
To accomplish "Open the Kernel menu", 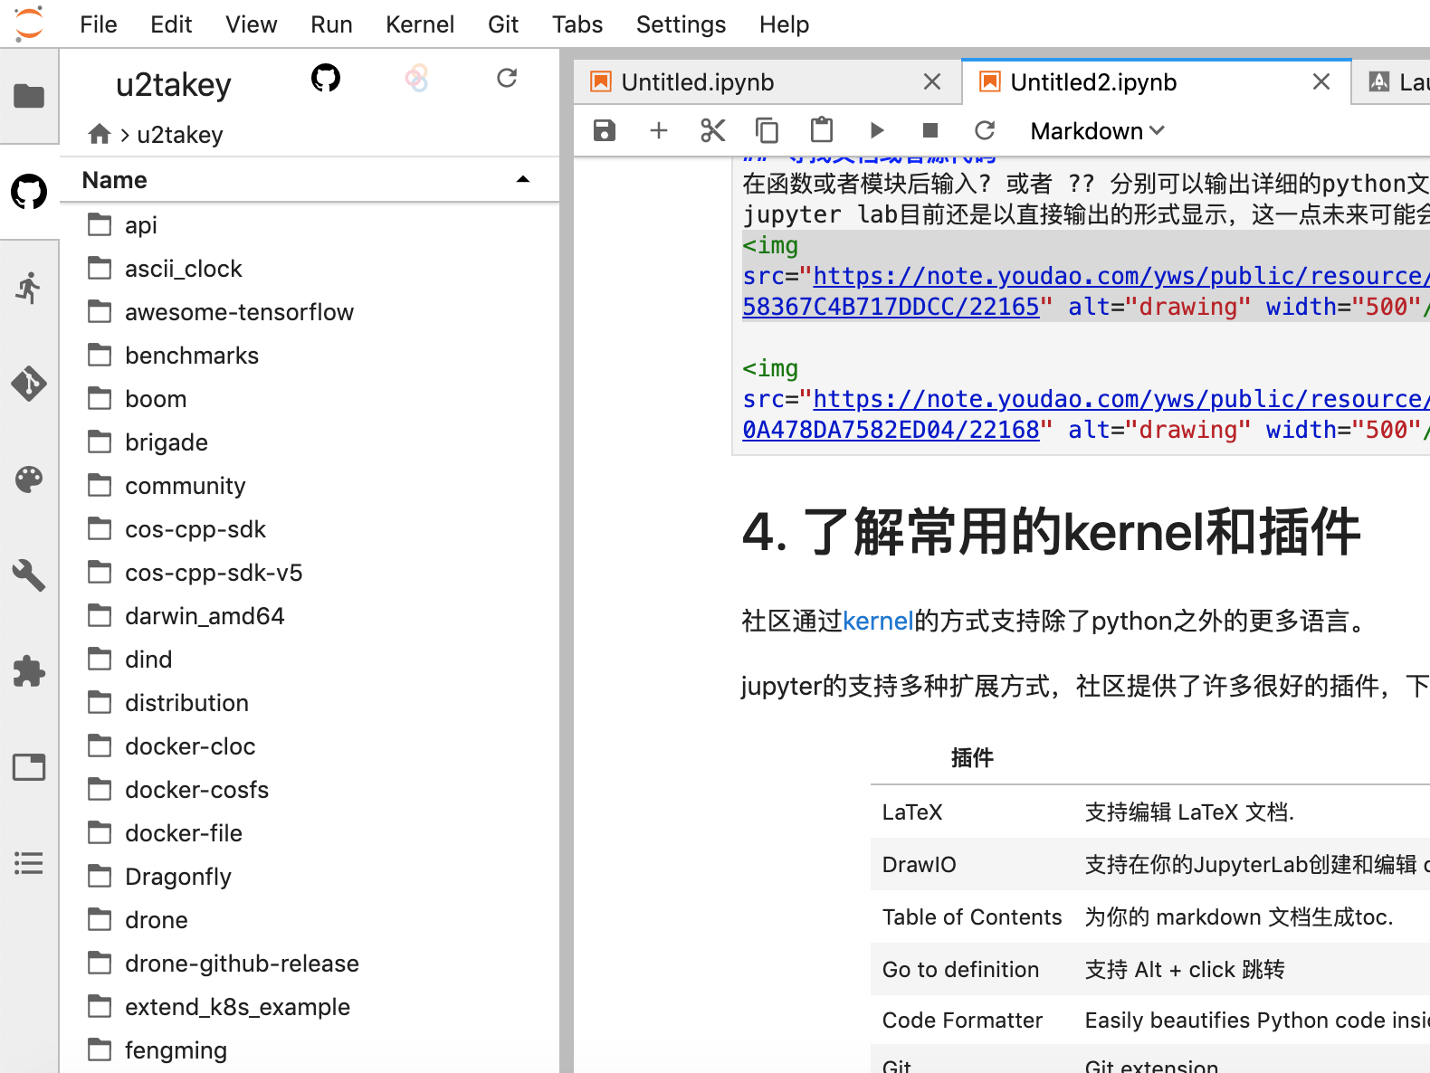I will click(x=420, y=24).
